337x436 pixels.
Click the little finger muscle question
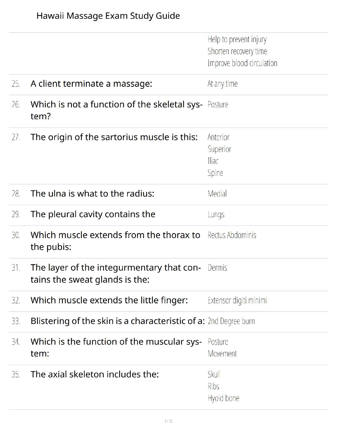click(x=109, y=300)
